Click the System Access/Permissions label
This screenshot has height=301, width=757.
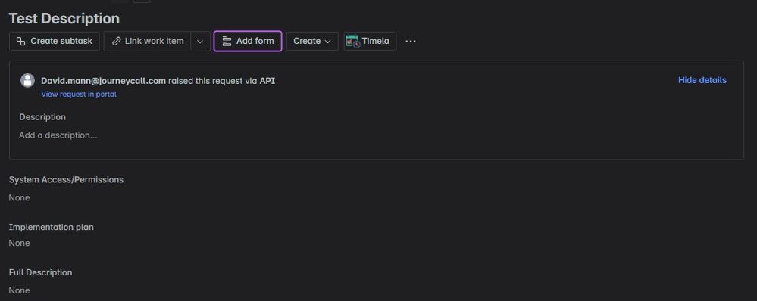(x=66, y=180)
